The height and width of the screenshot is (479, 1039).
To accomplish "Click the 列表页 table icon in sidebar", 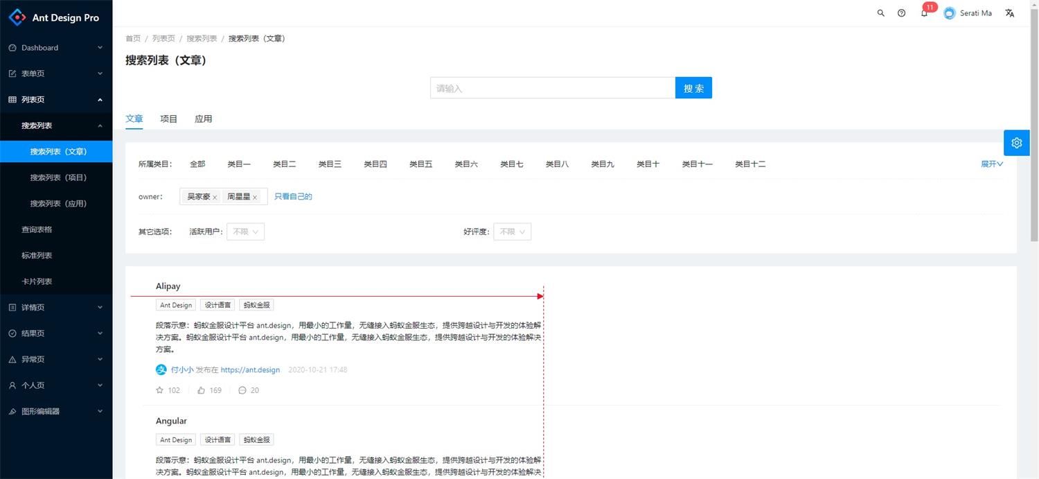I will pos(12,100).
